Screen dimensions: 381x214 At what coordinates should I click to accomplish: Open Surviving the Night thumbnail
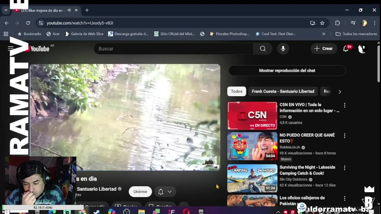point(252,178)
